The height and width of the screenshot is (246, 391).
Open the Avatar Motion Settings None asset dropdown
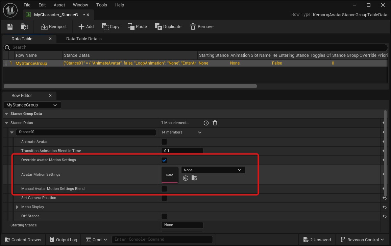click(213, 170)
